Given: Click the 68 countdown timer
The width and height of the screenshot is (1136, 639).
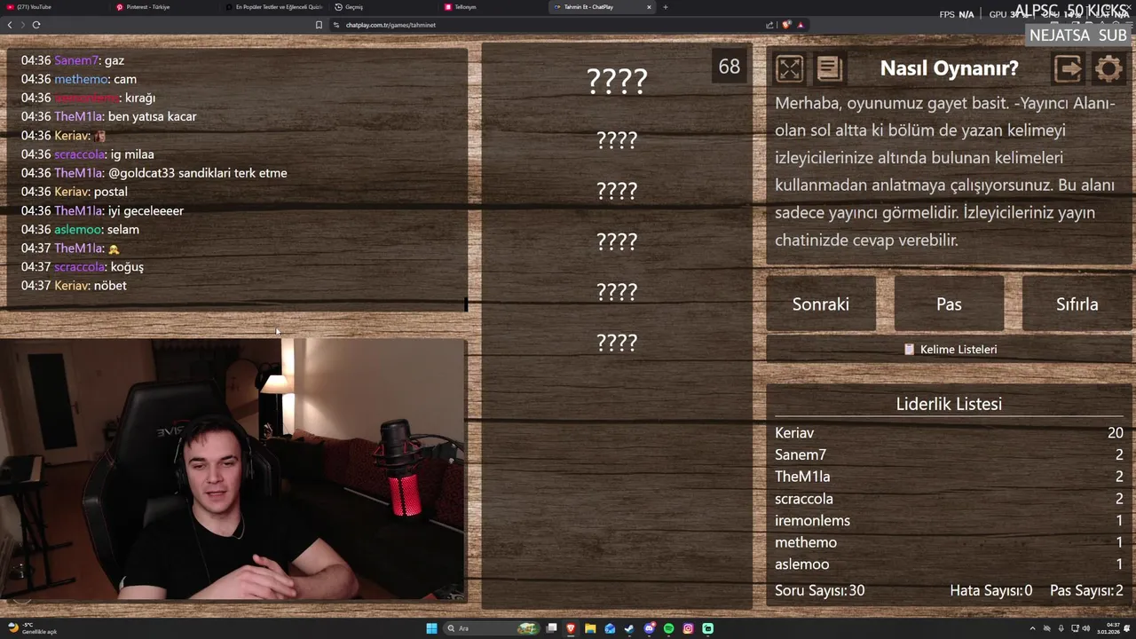Looking at the screenshot, I should coord(730,67).
